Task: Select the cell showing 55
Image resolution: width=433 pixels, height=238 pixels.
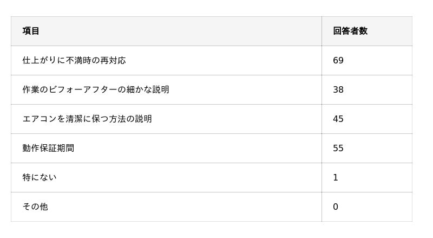Action: pos(338,148)
